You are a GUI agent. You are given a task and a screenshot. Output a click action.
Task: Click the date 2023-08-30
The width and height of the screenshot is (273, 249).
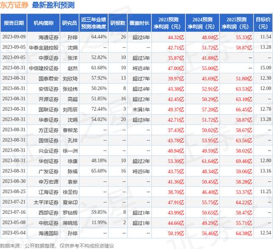pos(14,182)
